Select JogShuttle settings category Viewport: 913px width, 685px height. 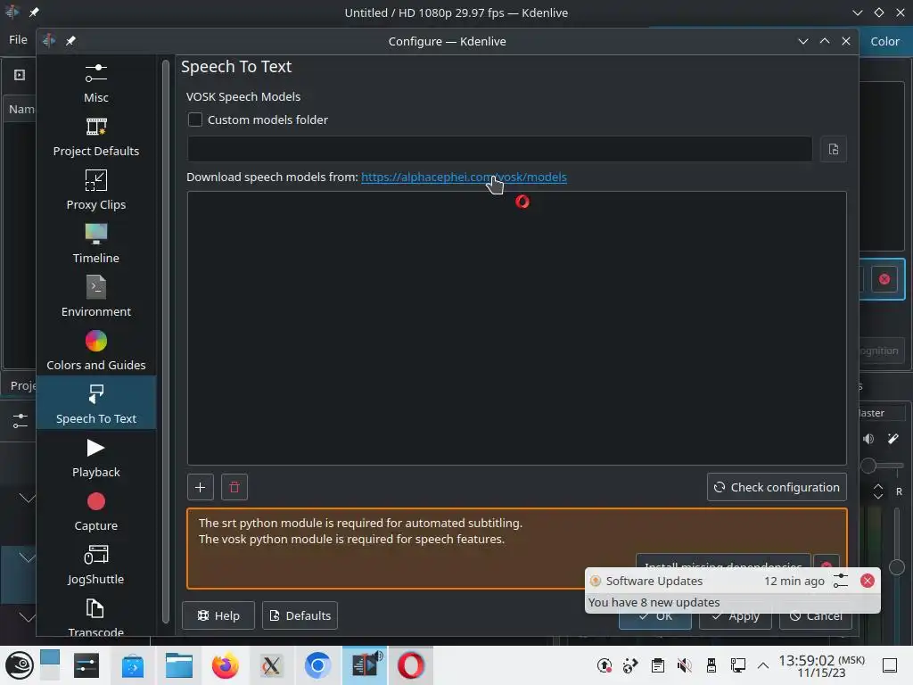(x=96, y=565)
